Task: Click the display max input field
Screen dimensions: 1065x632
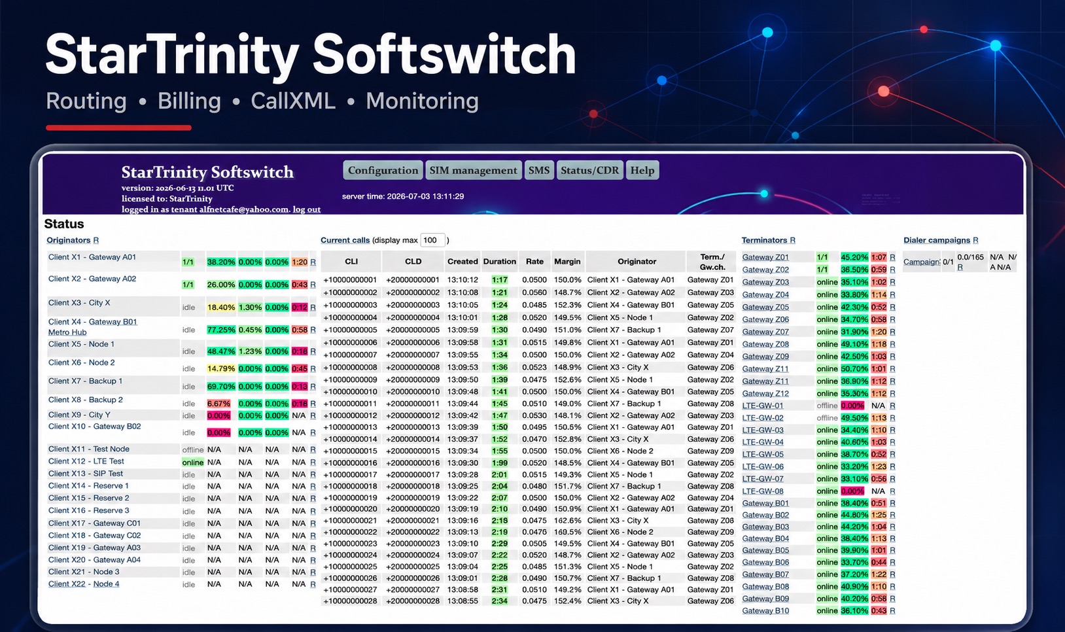Action: (x=432, y=240)
